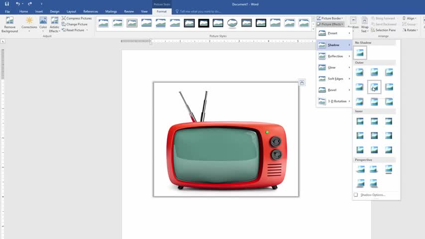425x239 pixels.
Task: Apply the top-right Outer shadow preset
Action: [x=389, y=72]
